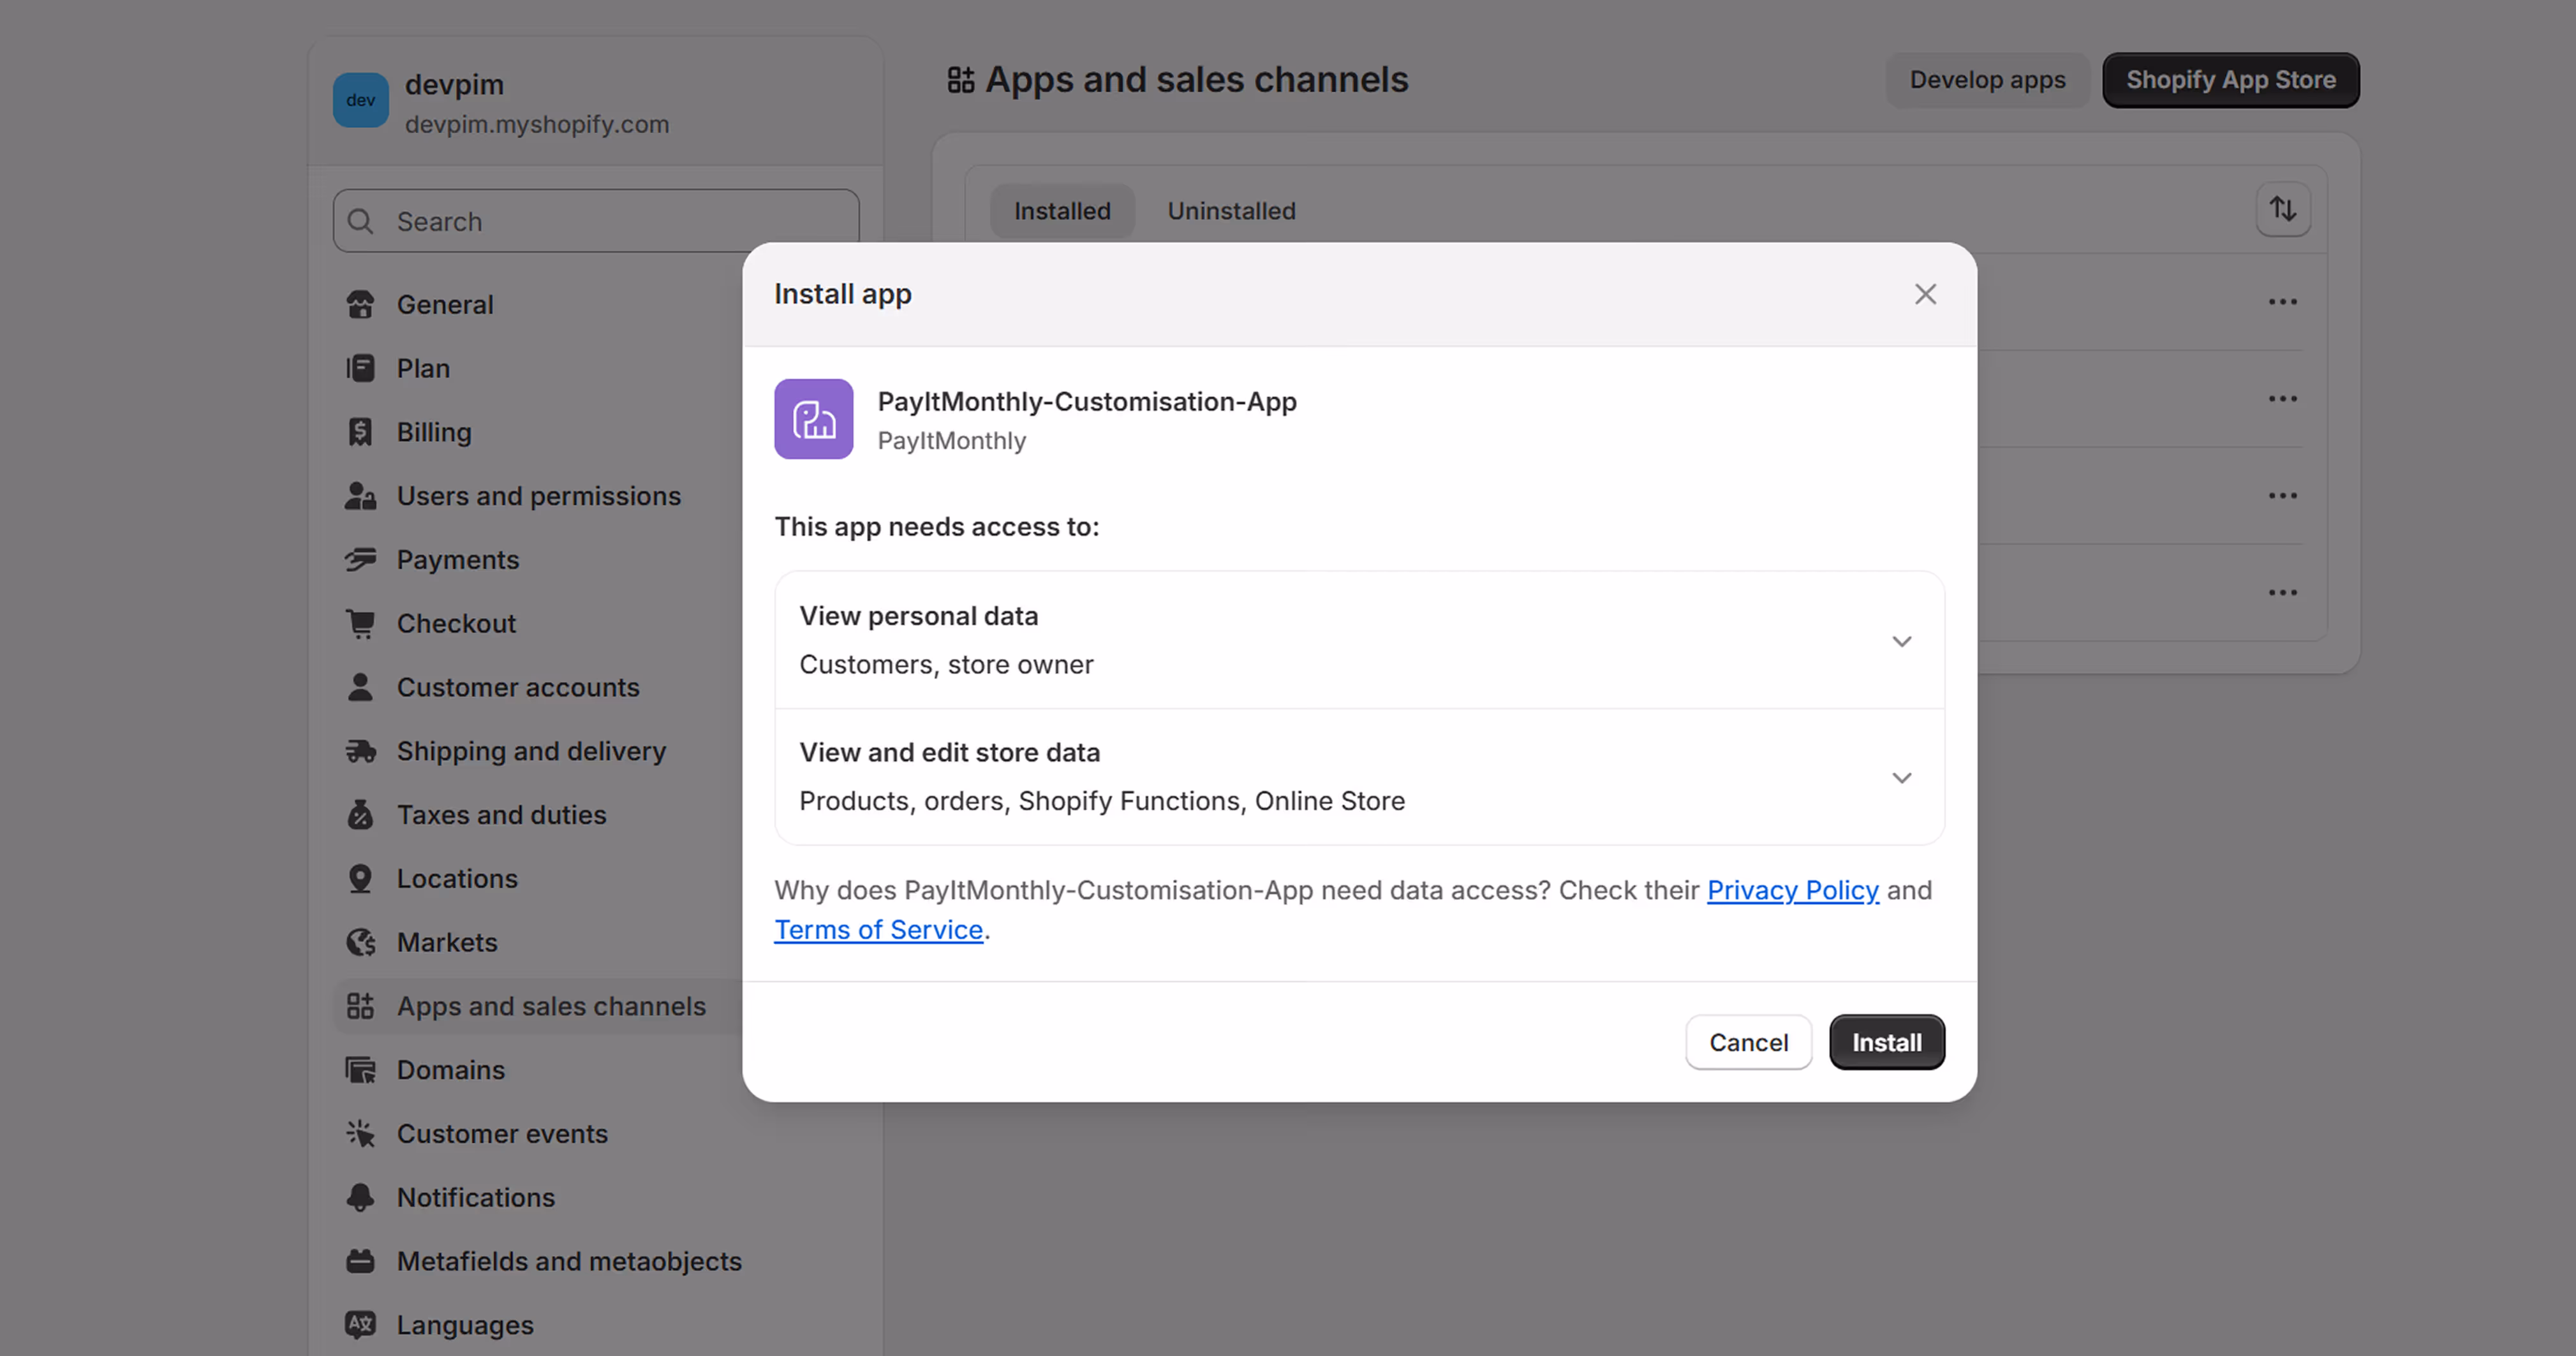This screenshot has height=1356, width=2576.
Task: Click the Customer events cursor icon
Action: tap(360, 1133)
